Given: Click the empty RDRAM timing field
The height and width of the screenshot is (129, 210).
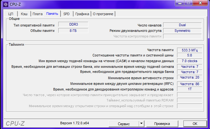Looking at the screenshot, I should point(189,100).
